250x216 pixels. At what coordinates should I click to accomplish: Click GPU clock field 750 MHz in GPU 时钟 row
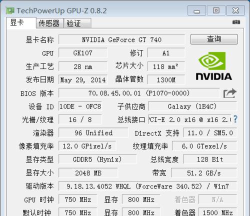(x=77, y=199)
